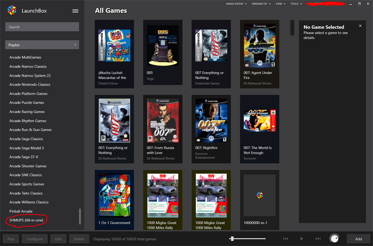373x246 pixels.
Task: Select the 10000000-in-1 placeholder cover
Action: pyautogui.click(x=260, y=196)
